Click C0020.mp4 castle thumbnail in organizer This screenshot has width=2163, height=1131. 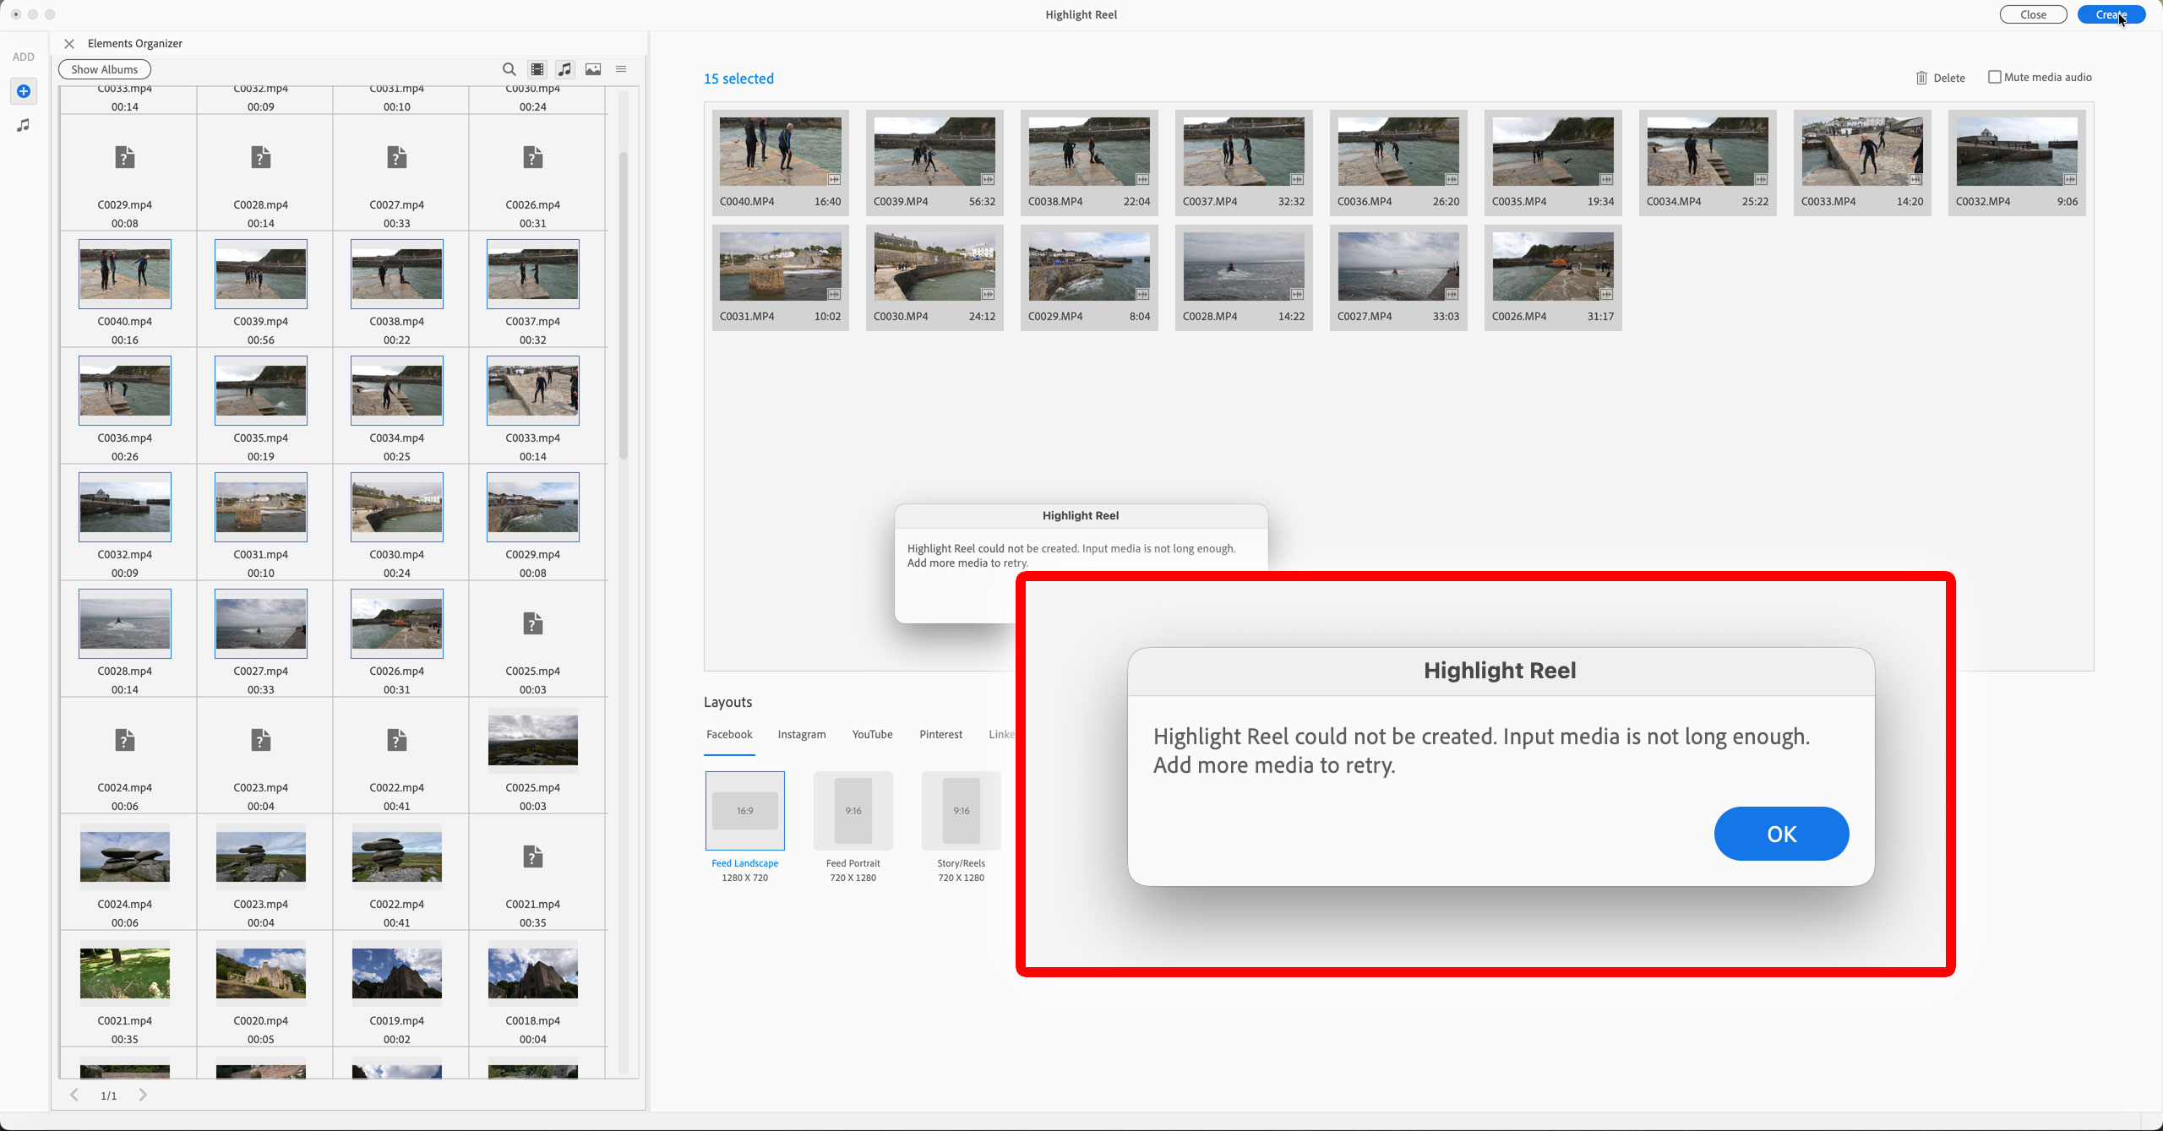tap(261, 973)
